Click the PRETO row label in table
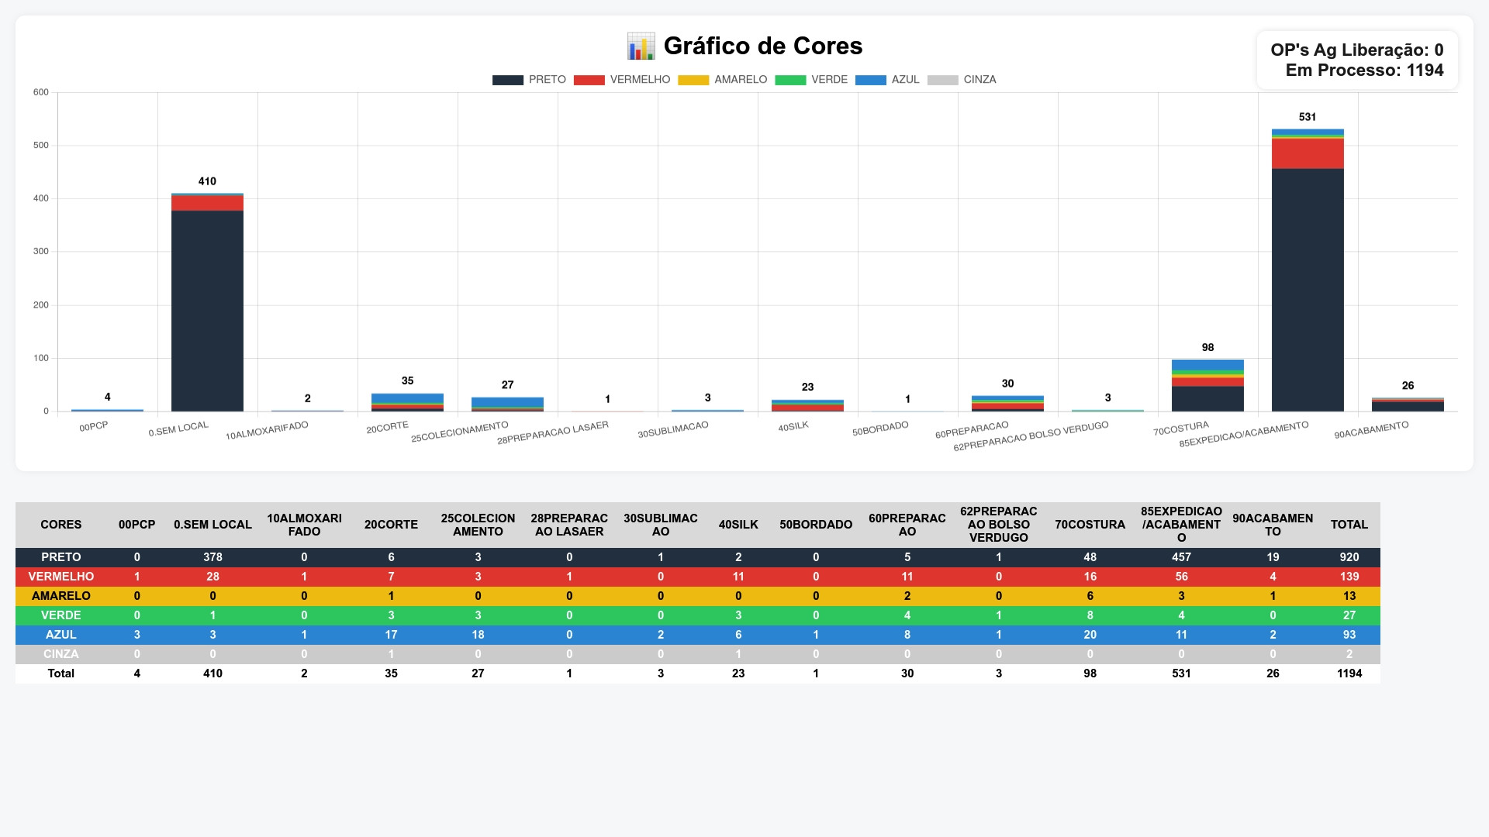The image size is (1489, 837). (x=60, y=557)
